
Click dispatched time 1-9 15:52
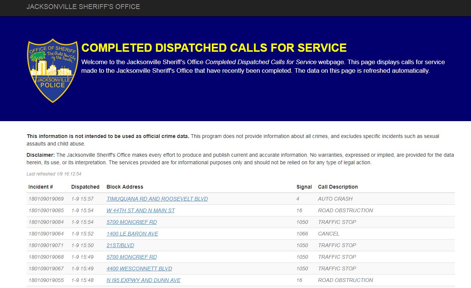coord(82,234)
